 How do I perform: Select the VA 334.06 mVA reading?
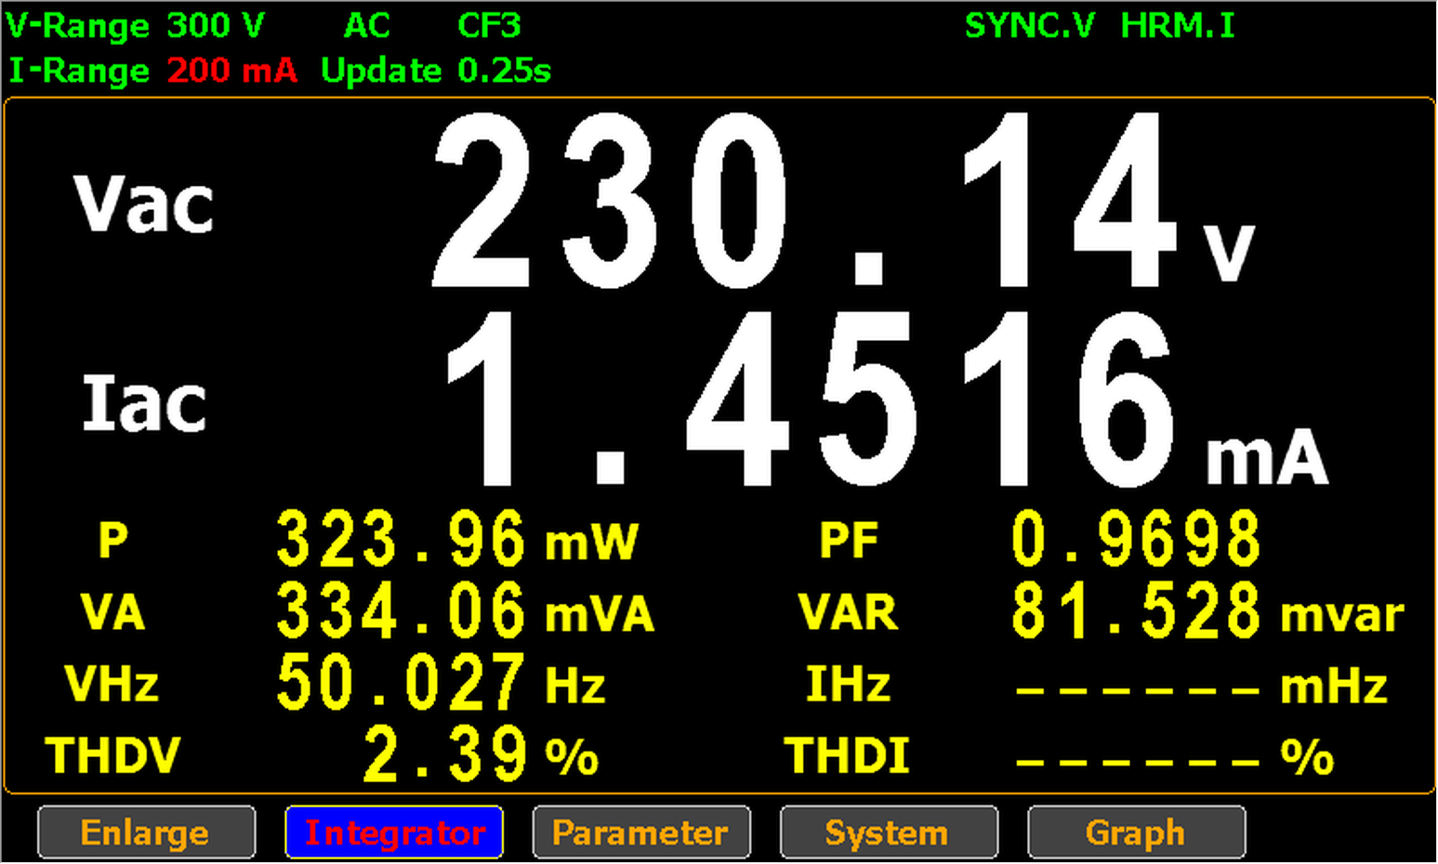[401, 611]
